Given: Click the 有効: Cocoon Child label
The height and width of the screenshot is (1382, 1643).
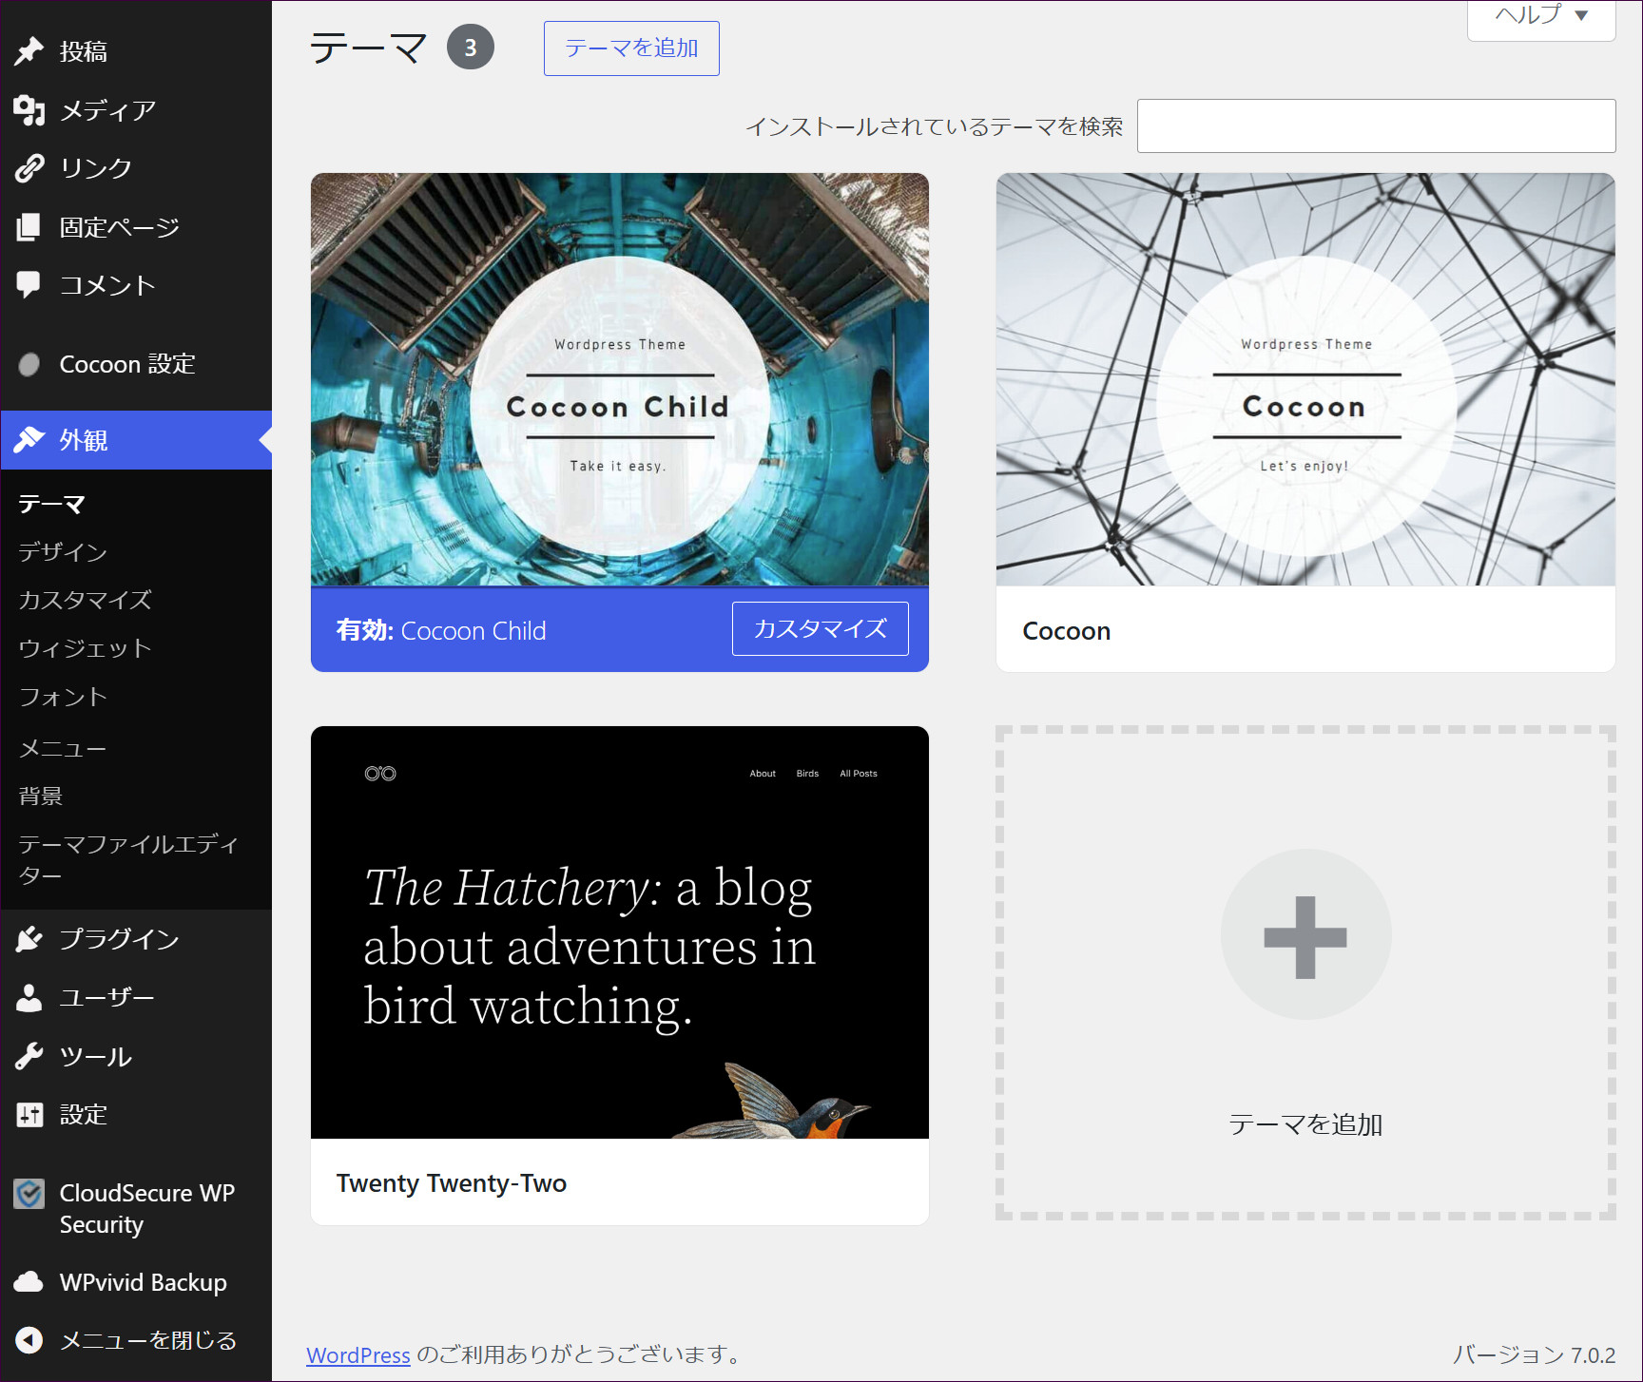Looking at the screenshot, I should coord(441,631).
